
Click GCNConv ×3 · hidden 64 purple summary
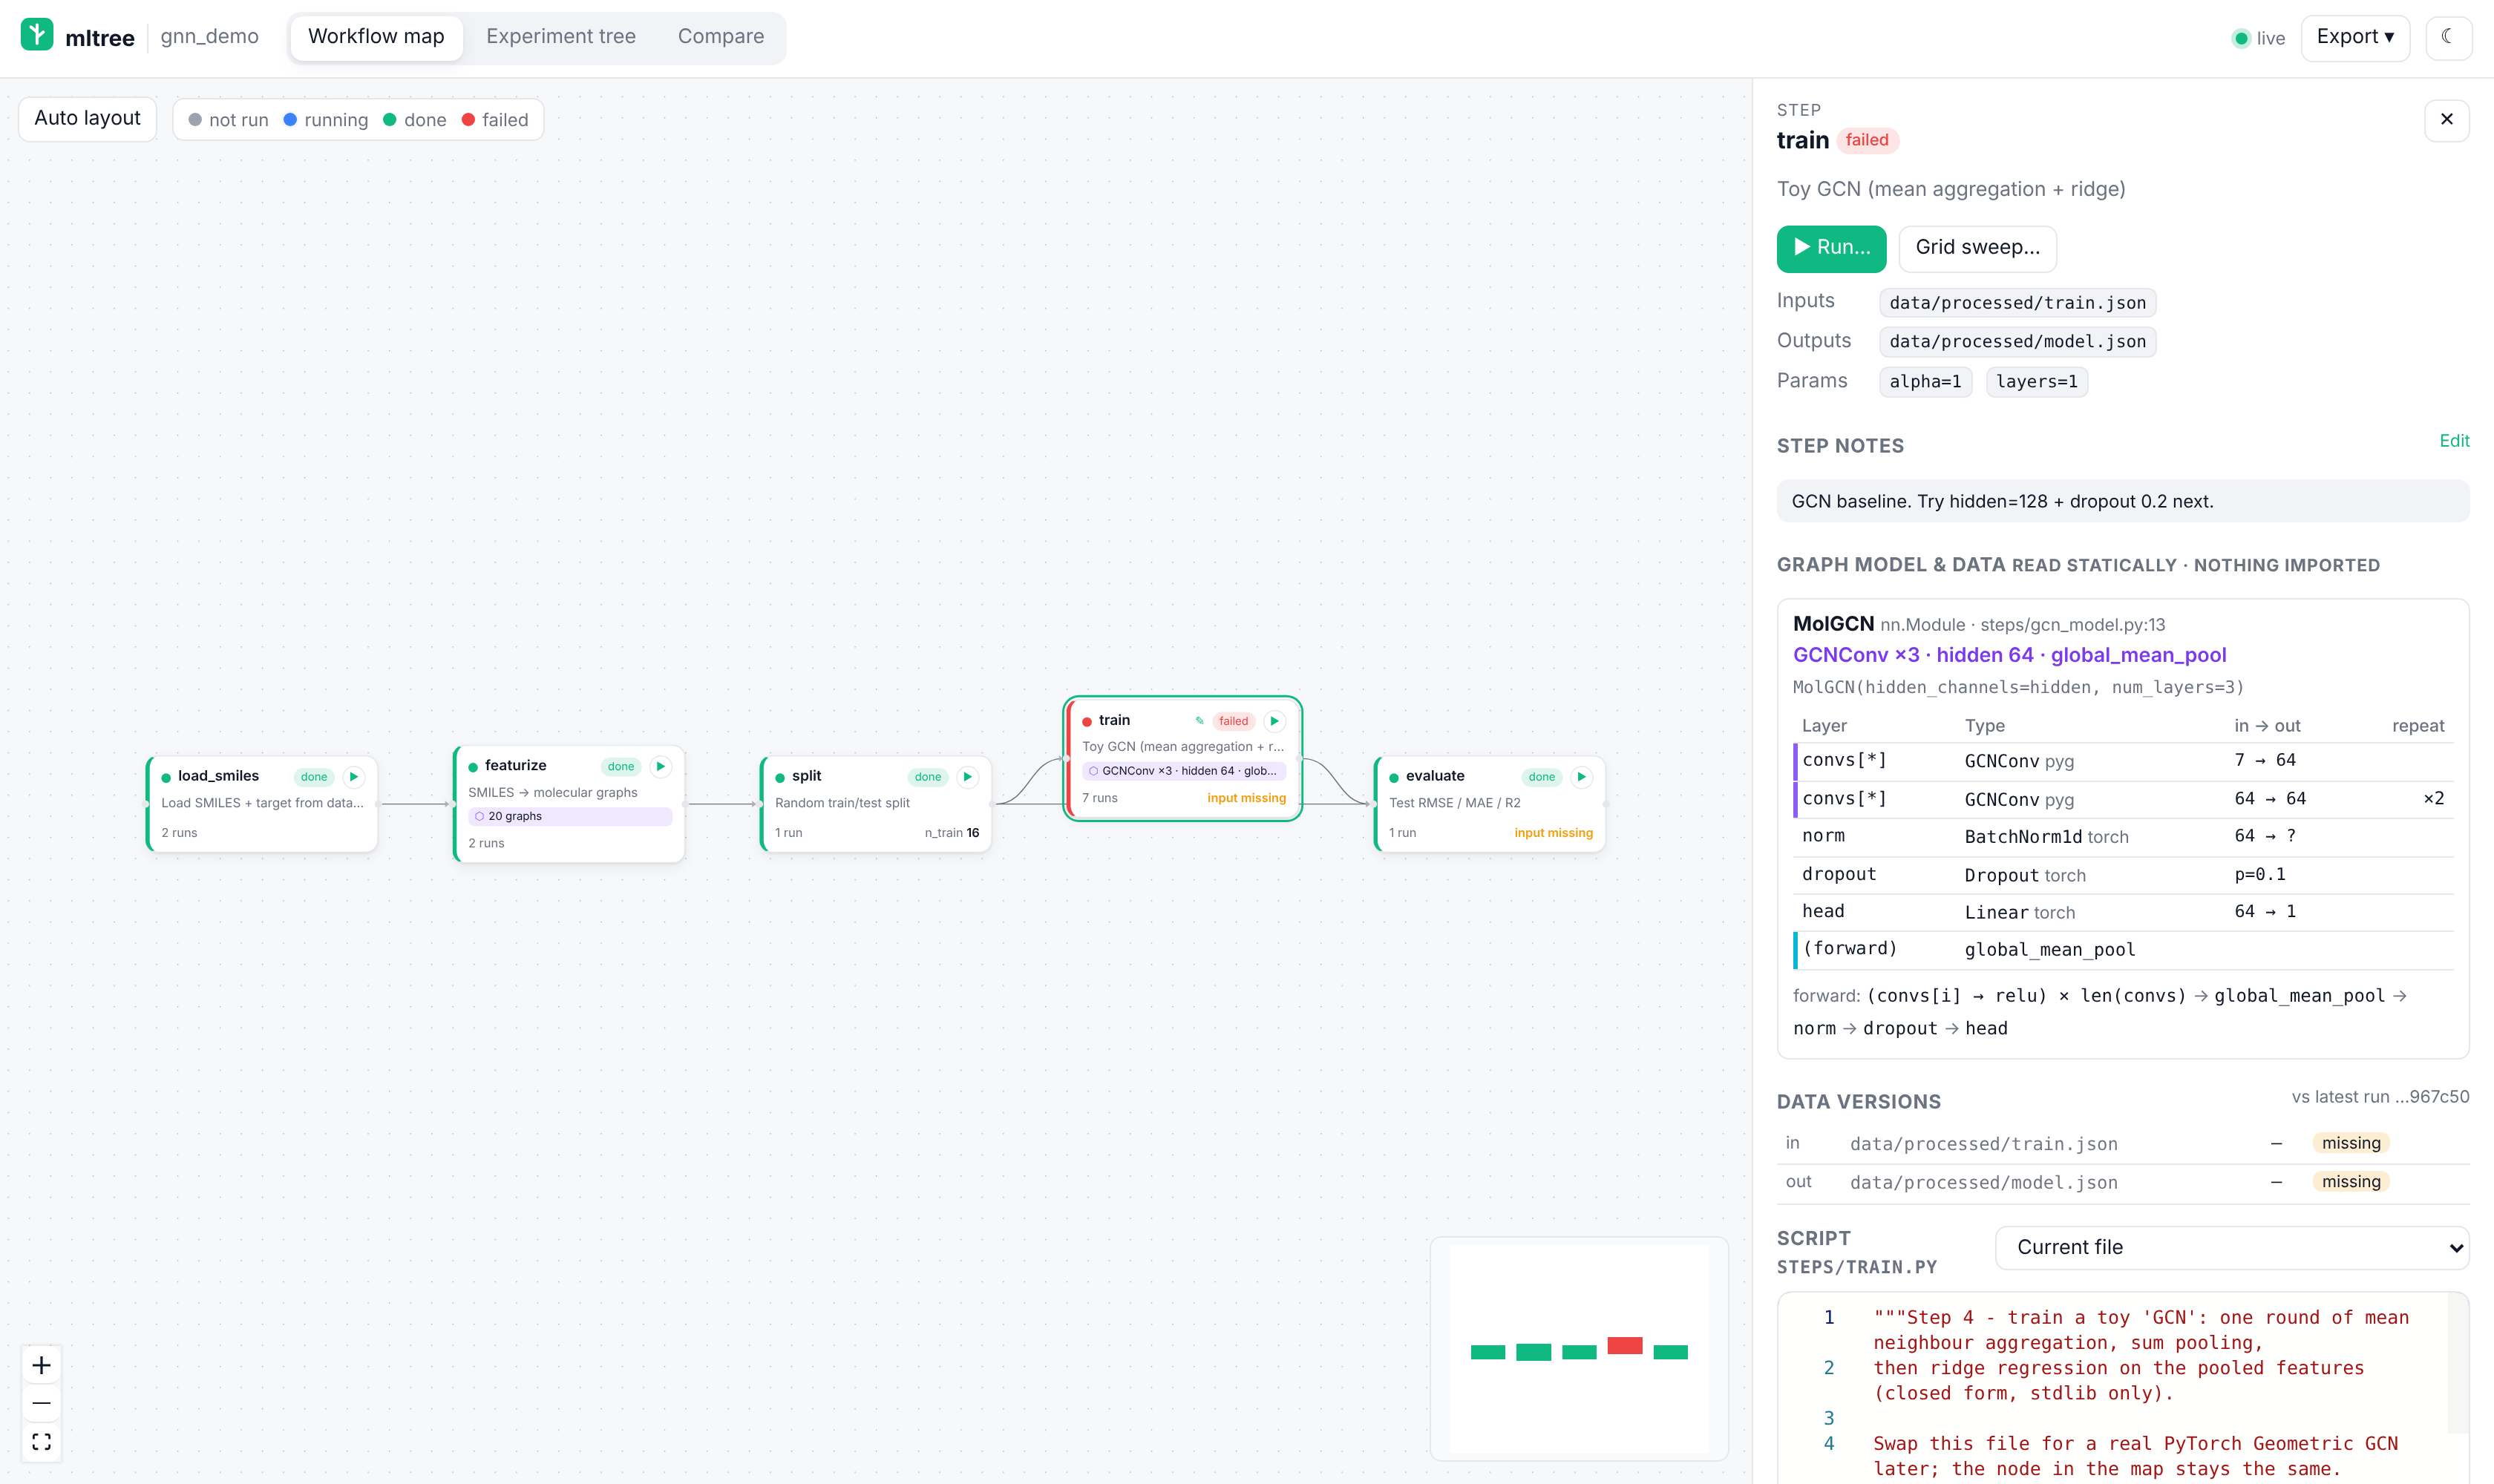(x=2009, y=655)
